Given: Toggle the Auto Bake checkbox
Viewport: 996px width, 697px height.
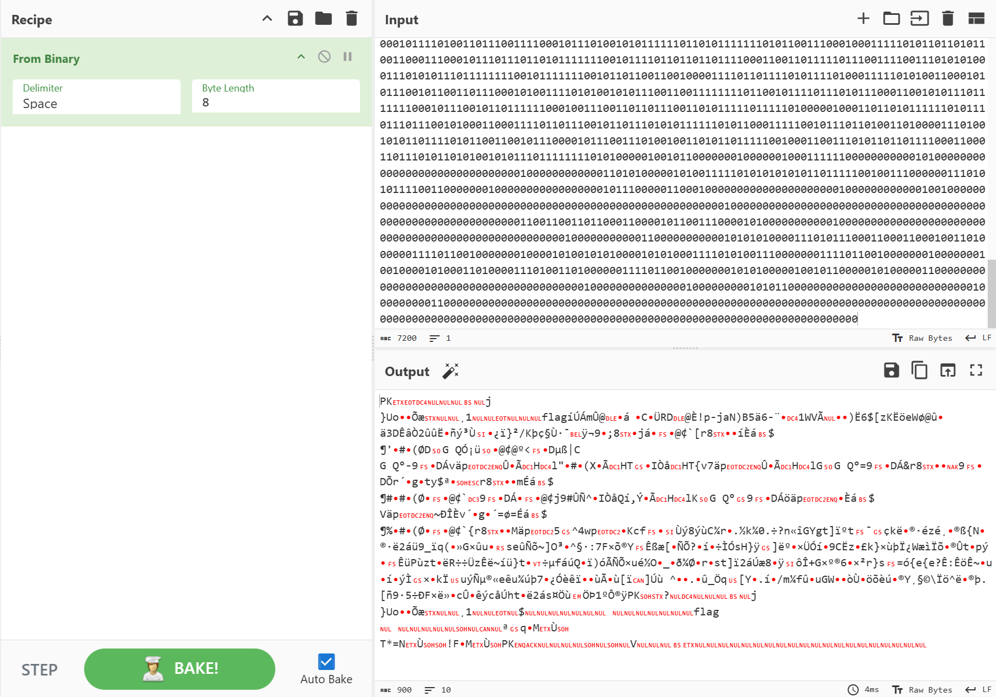Looking at the screenshot, I should 326,662.
